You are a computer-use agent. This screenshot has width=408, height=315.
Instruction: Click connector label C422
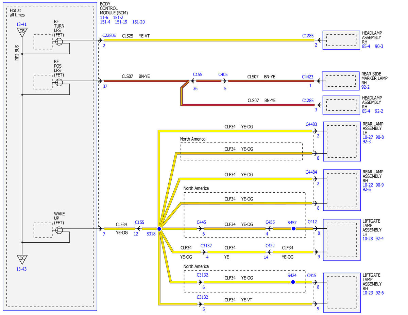(270, 246)
